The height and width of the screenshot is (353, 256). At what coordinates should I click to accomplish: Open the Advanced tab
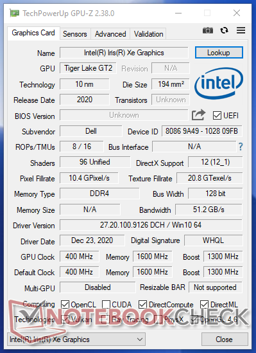(110, 34)
